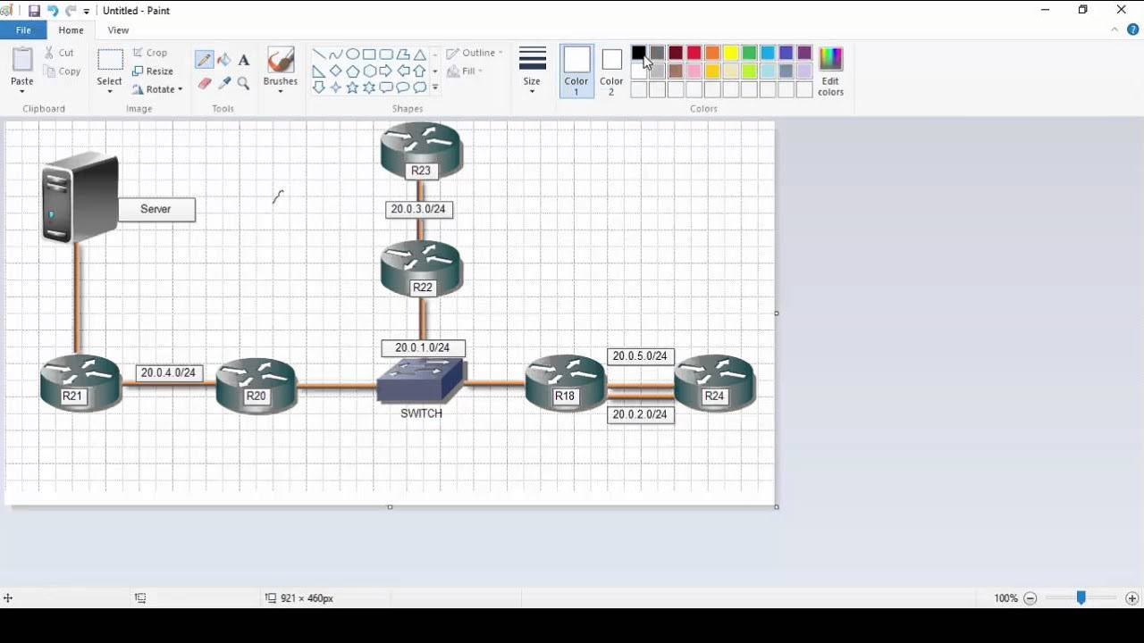Open the Edit colors dialog
This screenshot has height=643, width=1144.
[830, 71]
